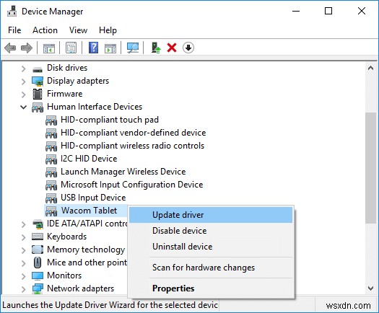
Task: Click the vertical scrollbar thumb
Action: click(x=370, y=168)
